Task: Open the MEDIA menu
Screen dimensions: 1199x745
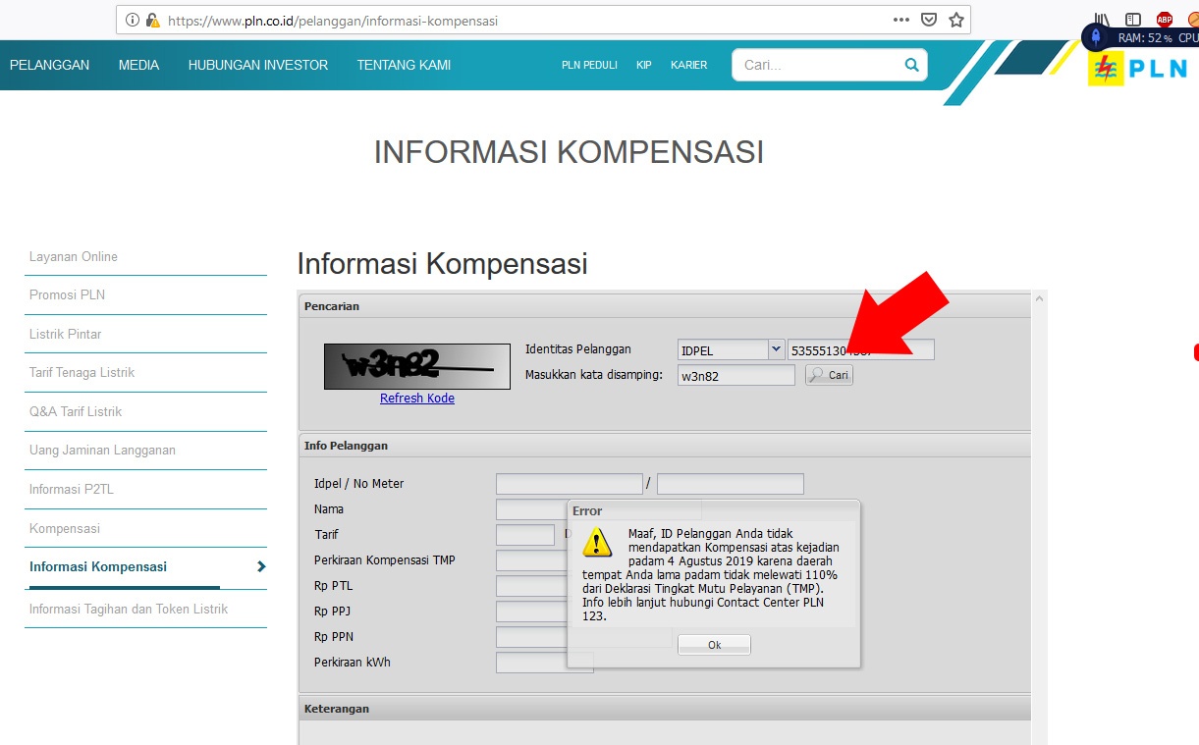Action: (138, 65)
